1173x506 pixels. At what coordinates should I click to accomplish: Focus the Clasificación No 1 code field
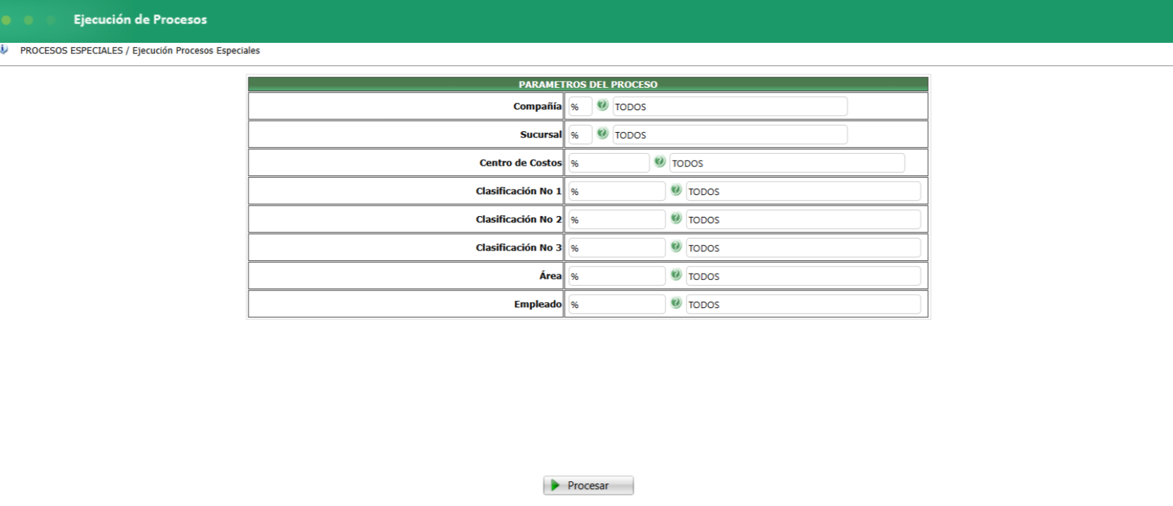pyautogui.click(x=616, y=191)
